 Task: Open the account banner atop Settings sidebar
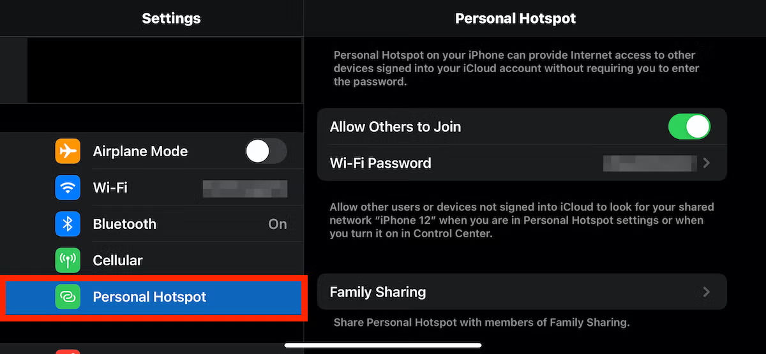click(164, 70)
